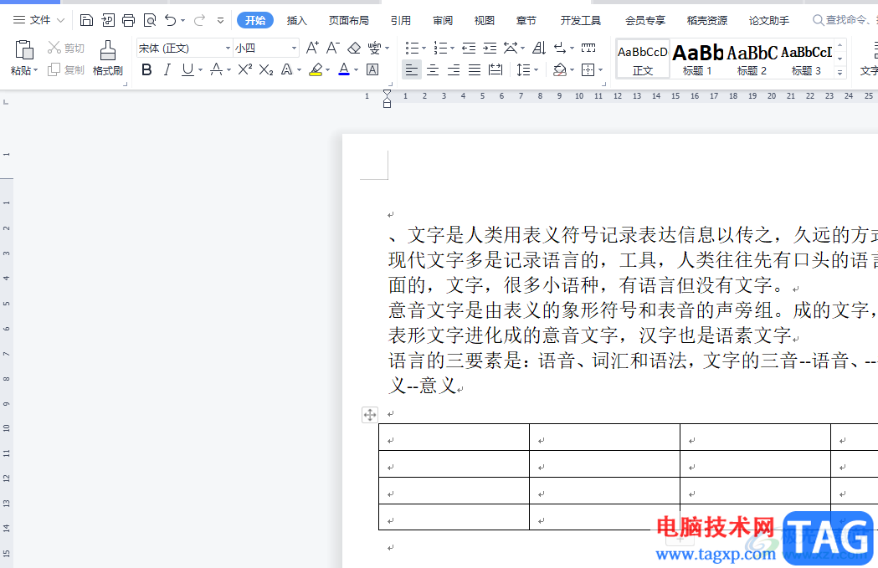Screen dimensions: 878x568
Task: Toggle subscript X₂ formatting
Action: tap(266, 70)
